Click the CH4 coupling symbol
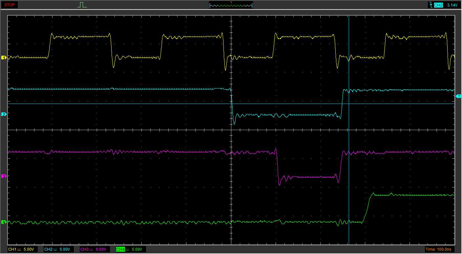The width and height of the screenshot is (462, 254). [127, 249]
